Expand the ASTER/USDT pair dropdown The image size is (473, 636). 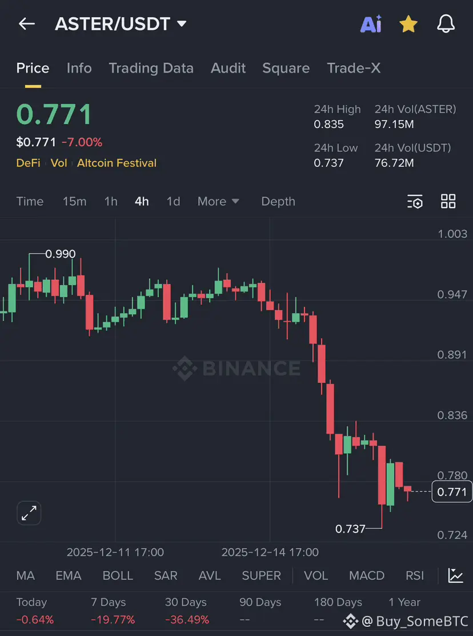[x=182, y=24]
